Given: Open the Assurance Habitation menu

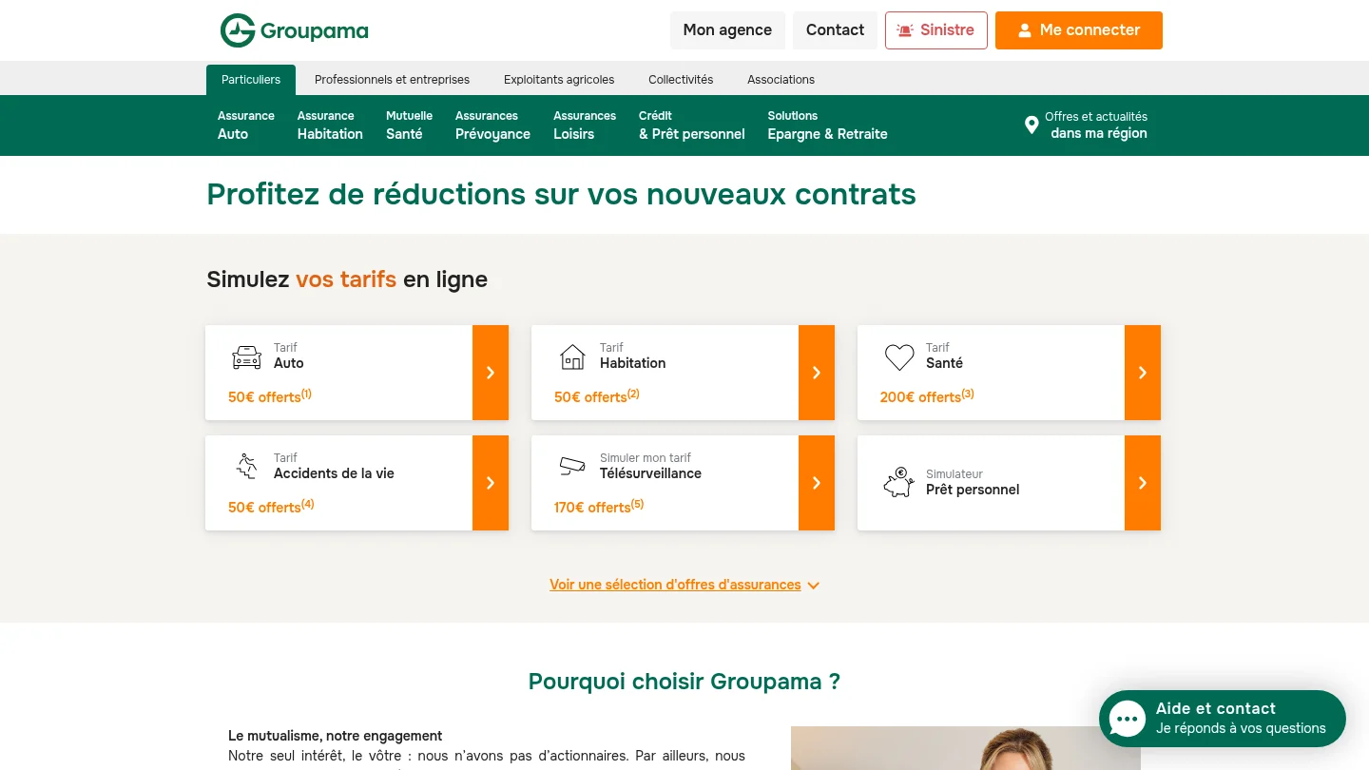Looking at the screenshot, I should 330,125.
